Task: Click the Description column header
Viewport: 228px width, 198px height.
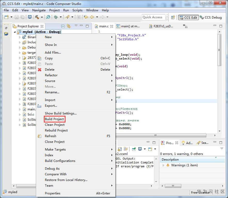Action: pos(170,160)
